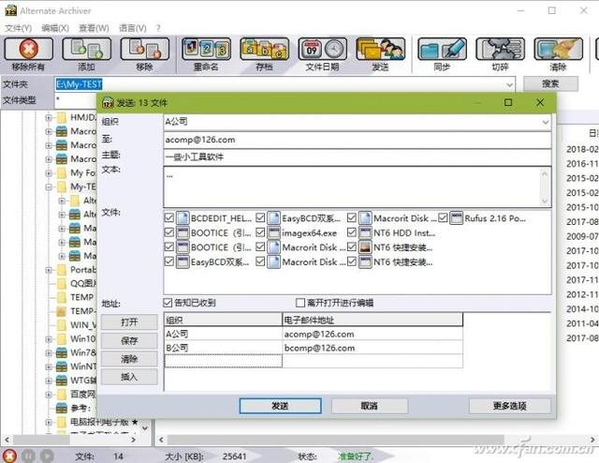The height and width of the screenshot is (463, 599).
Task: Open the Sync tool icon
Action: [x=442, y=49]
